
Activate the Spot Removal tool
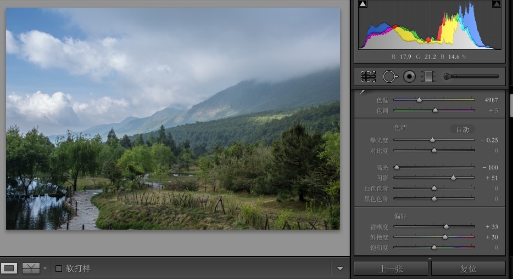[389, 77]
